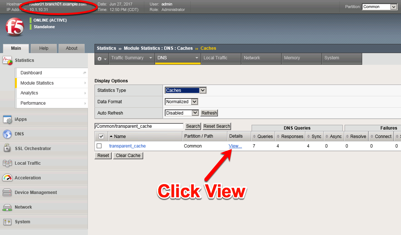The height and width of the screenshot is (235, 401).
Task: Select Dashboard in Statistics menu
Action: (52, 73)
